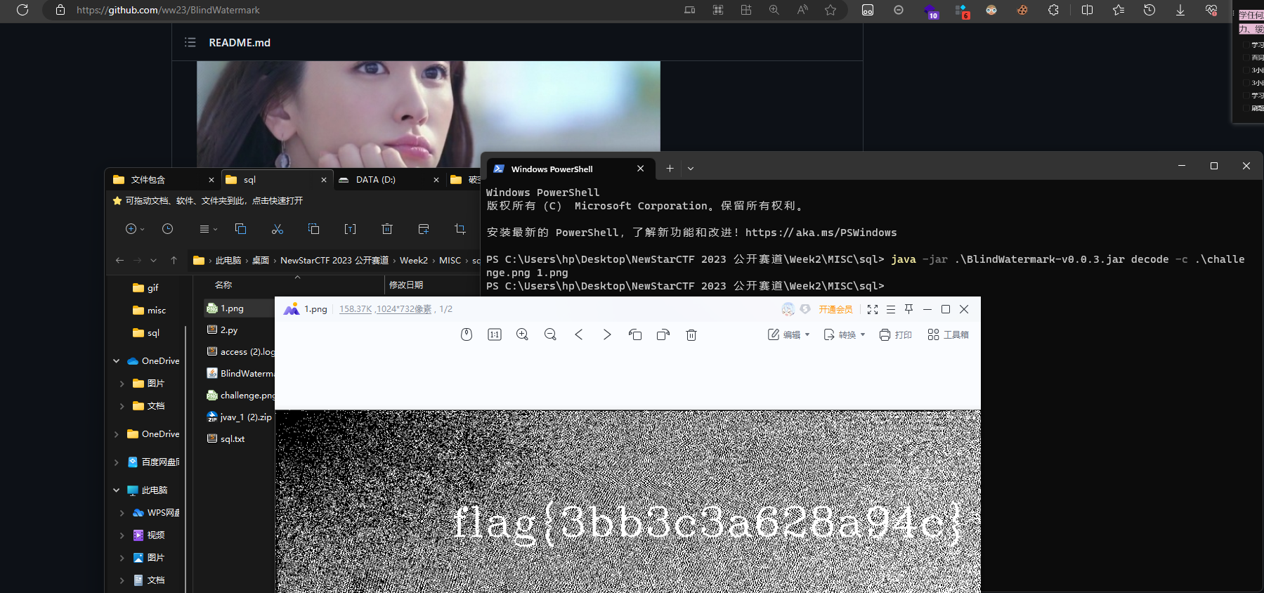Pin the image viewer window on top
This screenshot has width=1264, height=593.
[x=909, y=309]
